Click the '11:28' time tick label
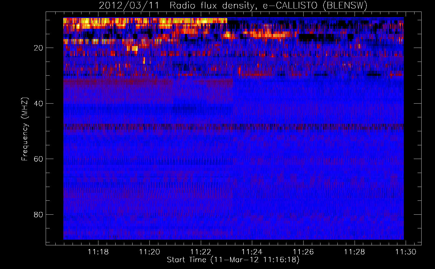Image resolution: width=435 pixels, height=269 pixels. coord(355,252)
